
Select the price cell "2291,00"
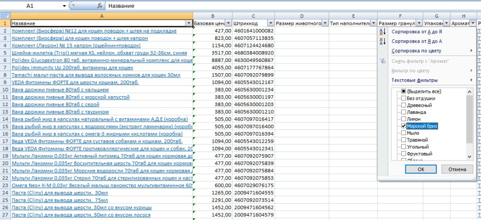(213, 200)
